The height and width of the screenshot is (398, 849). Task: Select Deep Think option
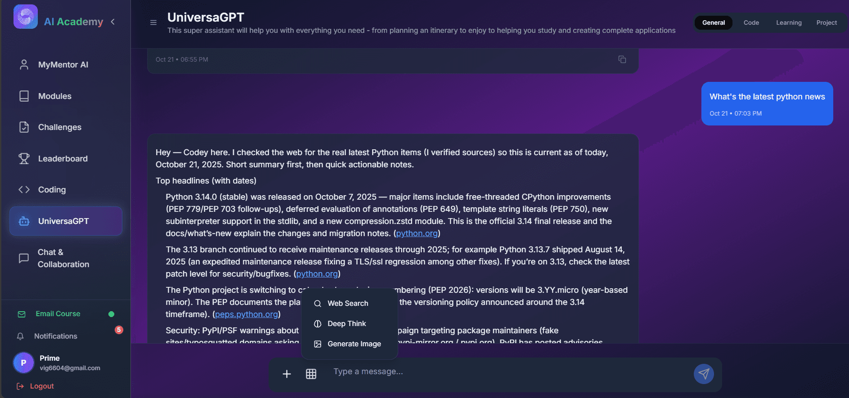pyautogui.click(x=346, y=324)
